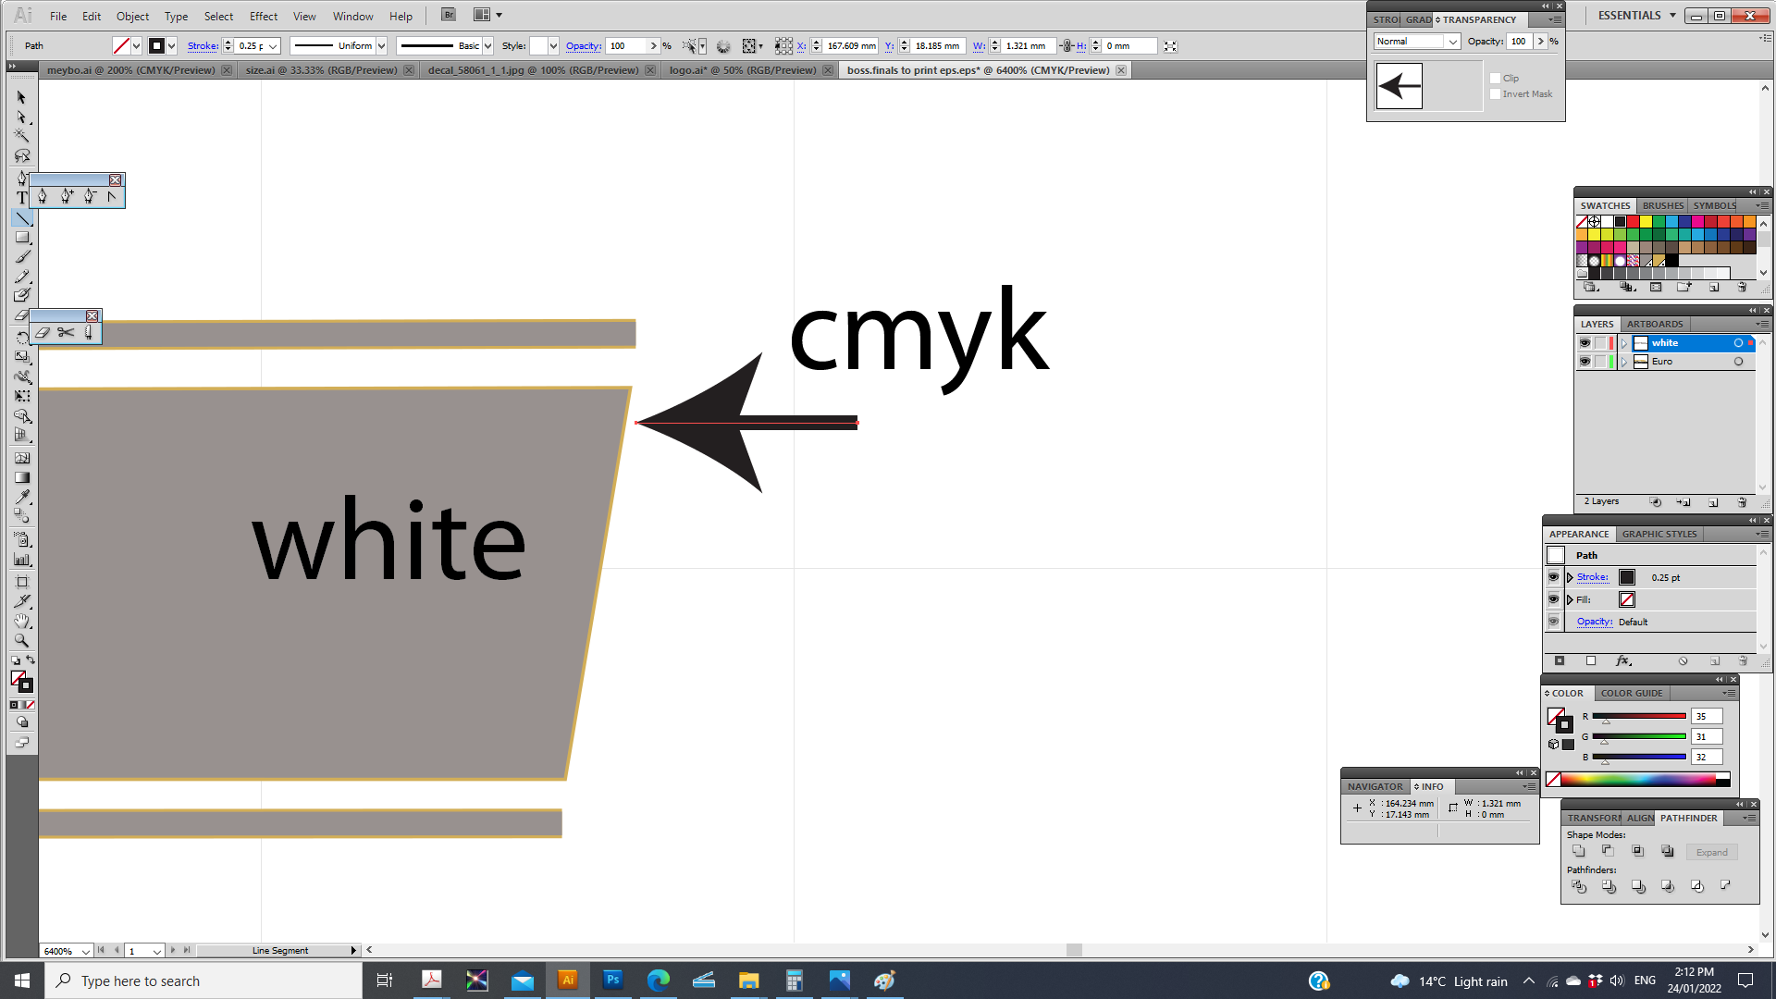Select the Zoom tool
The image size is (1776, 999).
click(22, 640)
